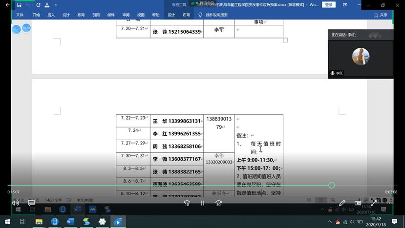Open the 引用 ribbon tab

tap(96, 15)
